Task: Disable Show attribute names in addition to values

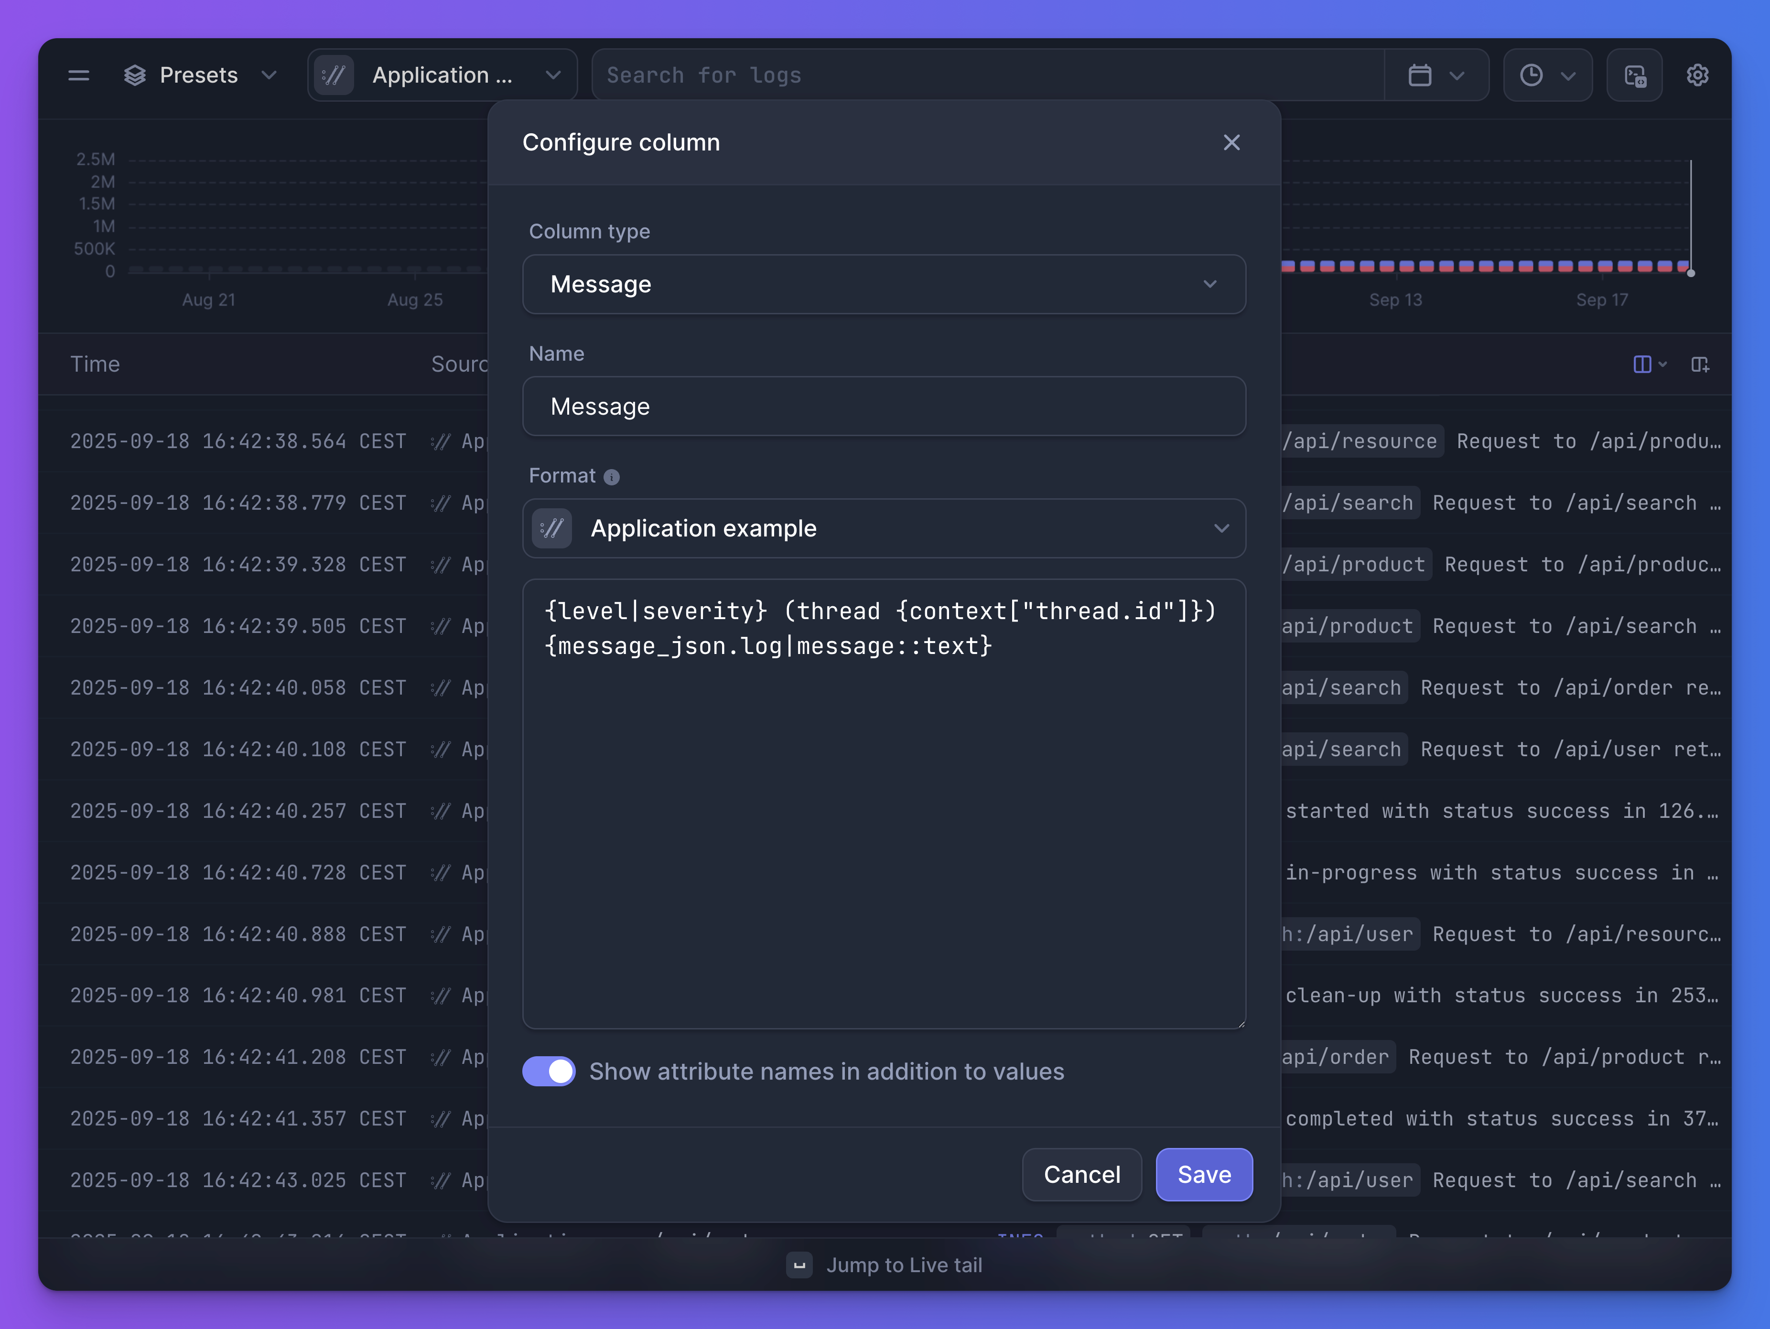Action: pyautogui.click(x=549, y=1072)
